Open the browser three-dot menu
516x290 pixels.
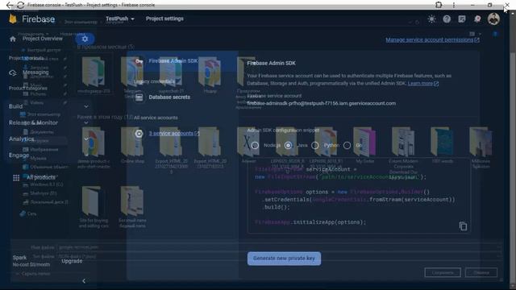(454, 5)
